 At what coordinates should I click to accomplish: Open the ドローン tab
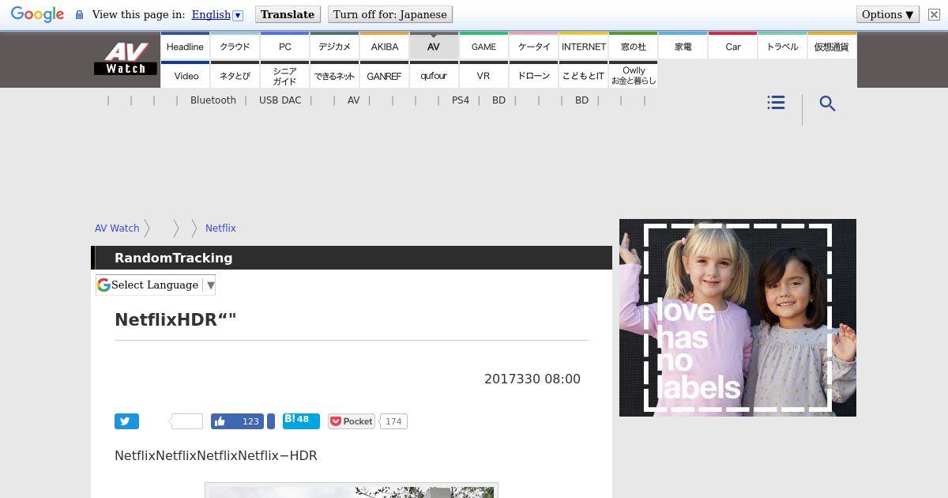(533, 75)
